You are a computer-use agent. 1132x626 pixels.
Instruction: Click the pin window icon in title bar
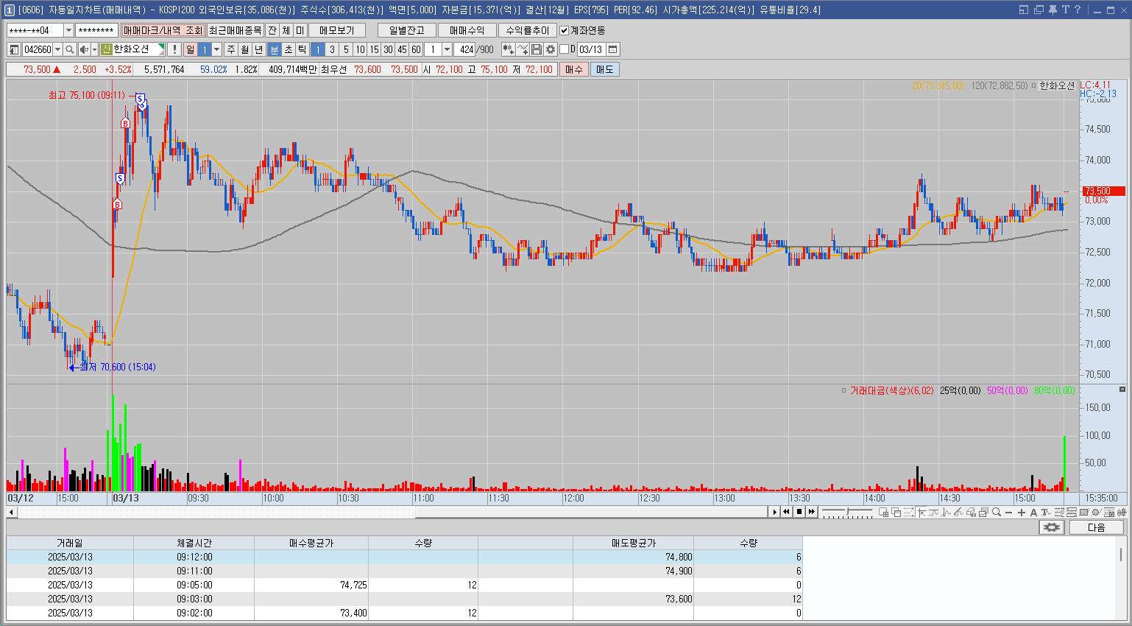click(x=1053, y=10)
